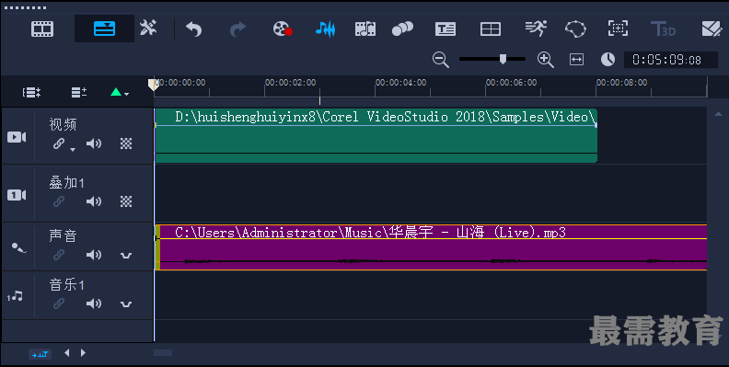Show all visible tracks
729x367 pixels.
coord(31,93)
